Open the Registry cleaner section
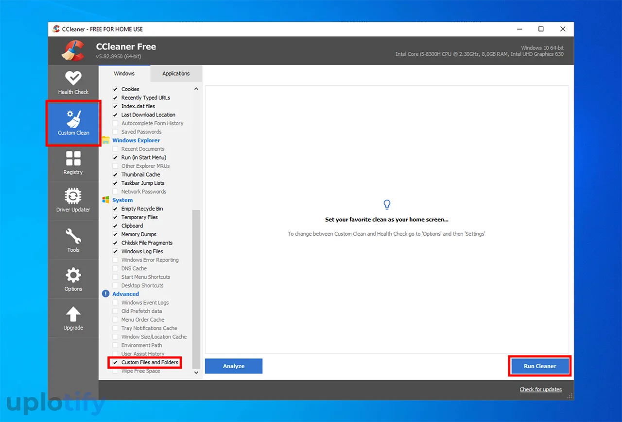 [x=73, y=162]
